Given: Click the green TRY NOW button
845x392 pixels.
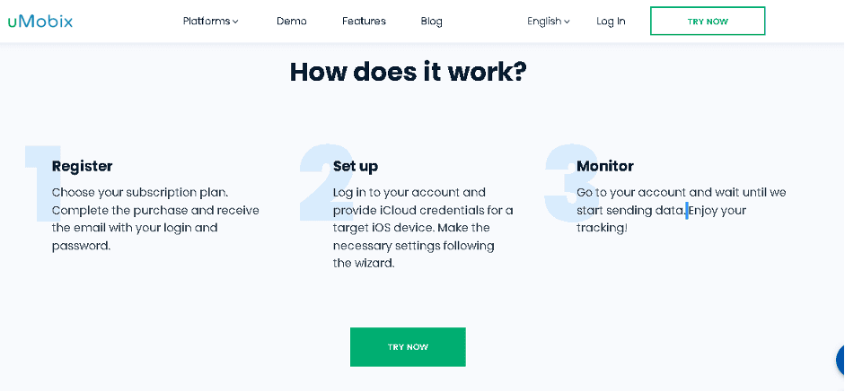Looking at the screenshot, I should point(408,347).
